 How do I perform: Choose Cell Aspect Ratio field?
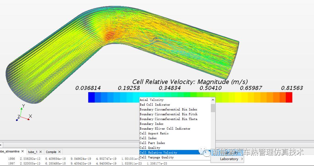click(x=175, y=133)
